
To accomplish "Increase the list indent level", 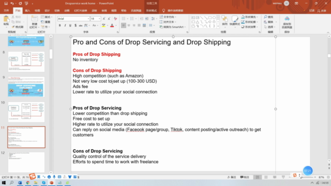I will (x=147, y=19).
